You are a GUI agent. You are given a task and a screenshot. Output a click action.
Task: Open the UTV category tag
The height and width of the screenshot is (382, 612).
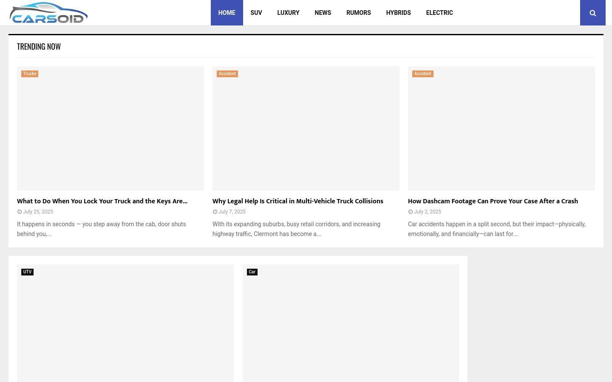click(27, 272)
